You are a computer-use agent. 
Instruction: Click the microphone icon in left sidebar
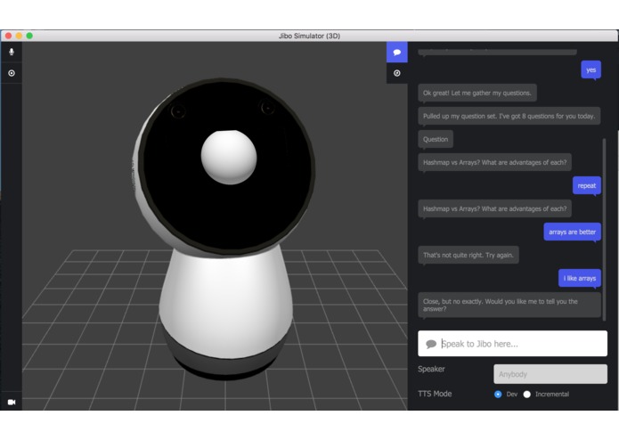[x=12, y=52]
